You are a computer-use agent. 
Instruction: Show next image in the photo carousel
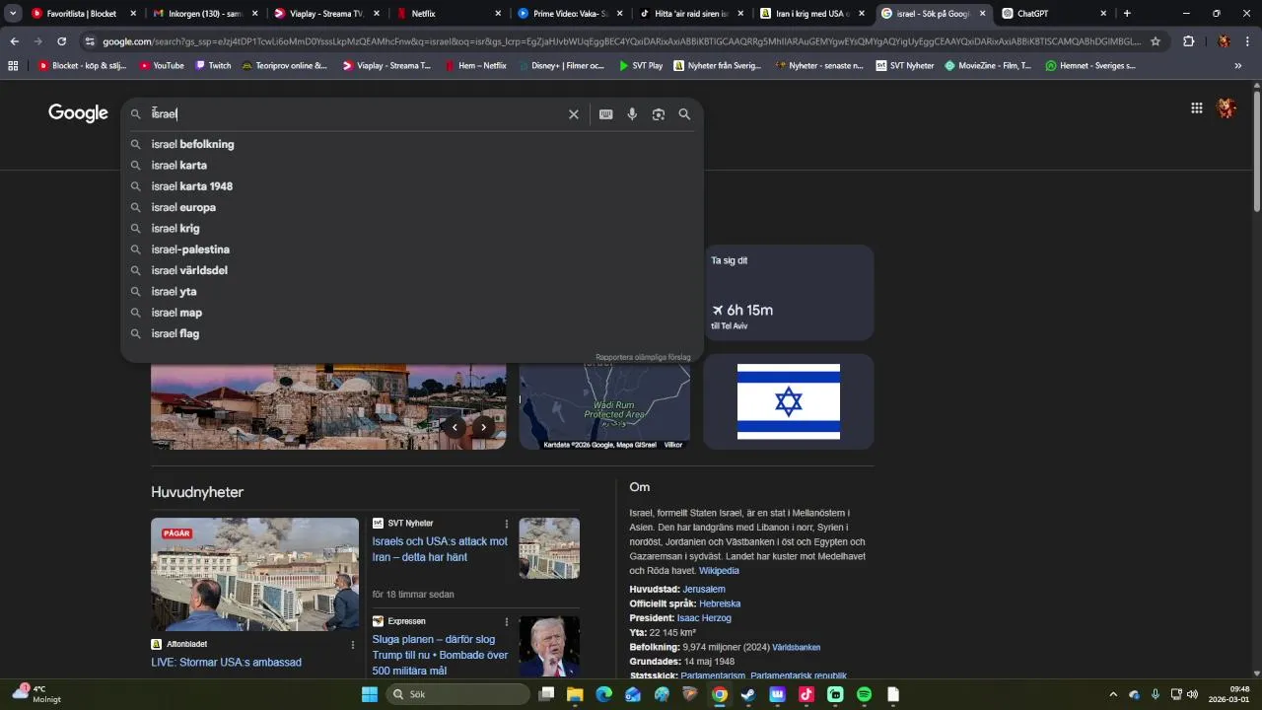(x=483, y=427)
